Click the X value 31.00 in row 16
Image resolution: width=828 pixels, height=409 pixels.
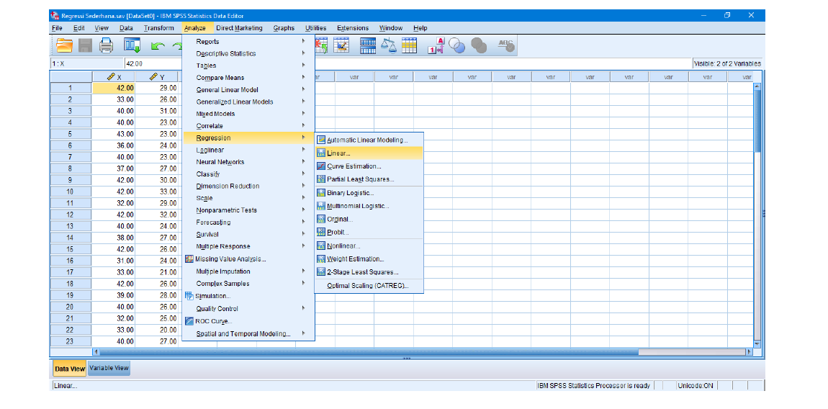pyautogui.click(x=114, y=261)
